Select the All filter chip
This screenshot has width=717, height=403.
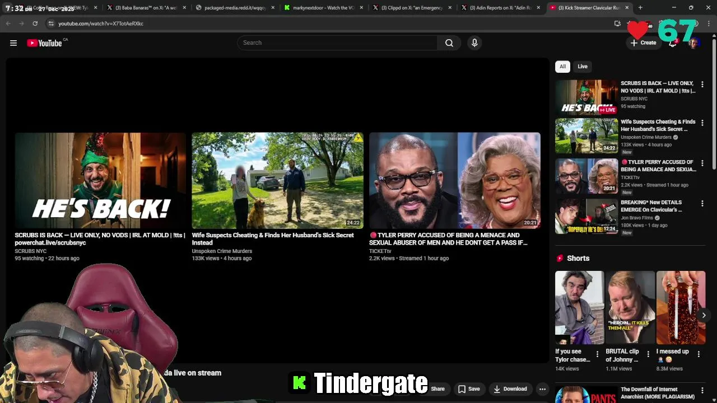(562, 67)
